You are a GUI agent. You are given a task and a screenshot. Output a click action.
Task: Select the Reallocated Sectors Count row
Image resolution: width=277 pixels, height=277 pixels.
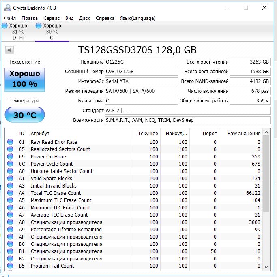(x=134, y=149)
